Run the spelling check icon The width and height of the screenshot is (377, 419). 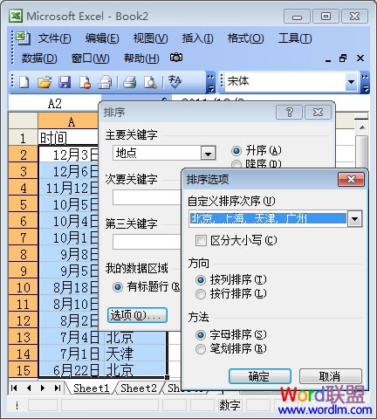[x=175, y=82]
